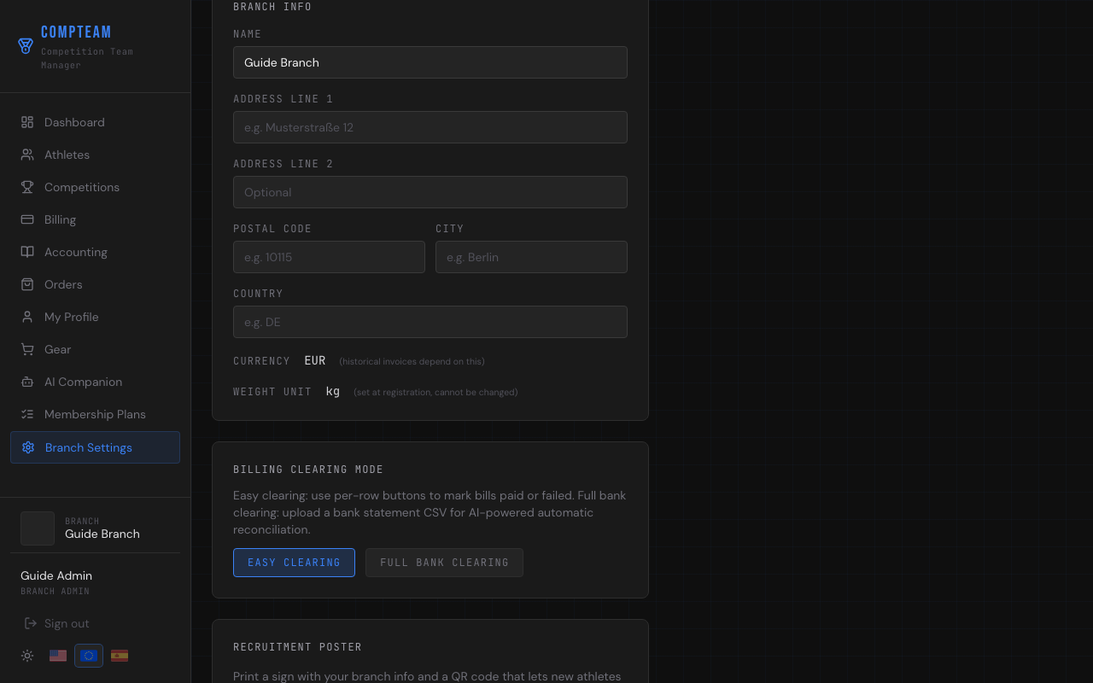1093x683 pixels.
Task: Go to Membership Plans
Action: (95, 414)
